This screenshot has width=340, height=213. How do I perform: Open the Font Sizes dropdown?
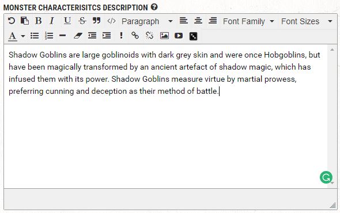[x=307, y=21]
